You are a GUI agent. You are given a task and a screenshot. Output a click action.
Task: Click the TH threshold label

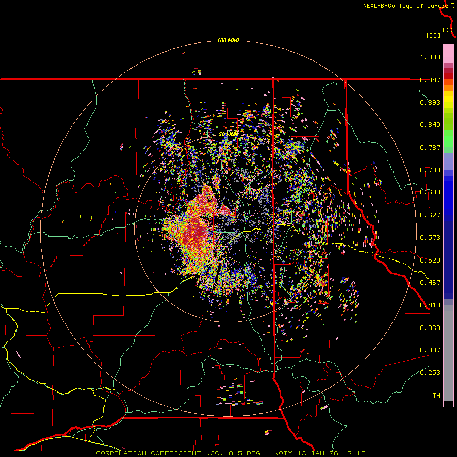pyautogui.click(x=436, y=395)
